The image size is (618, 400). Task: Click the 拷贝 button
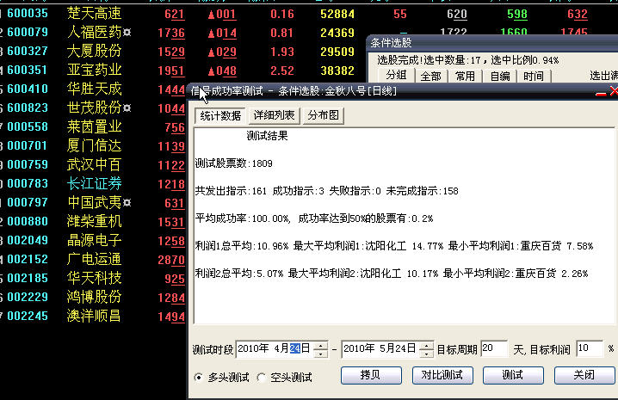[x=371, y=375]
